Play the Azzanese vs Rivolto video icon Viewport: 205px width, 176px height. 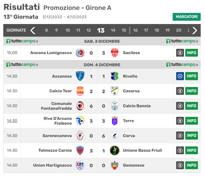point(180,76)
